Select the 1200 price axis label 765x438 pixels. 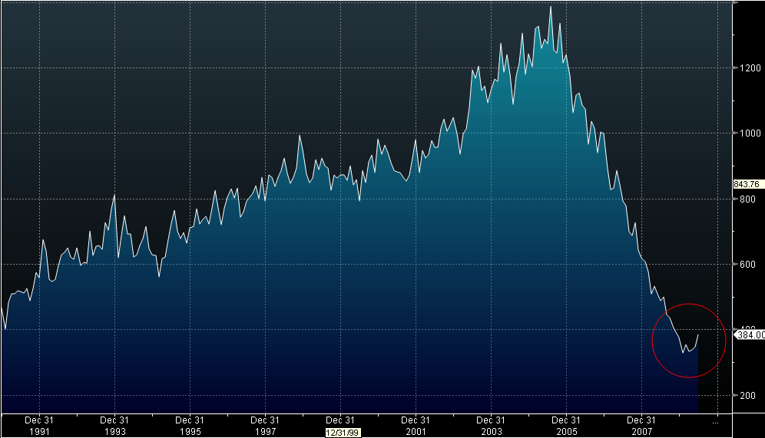pyautogui.click(x=749, y=68)
